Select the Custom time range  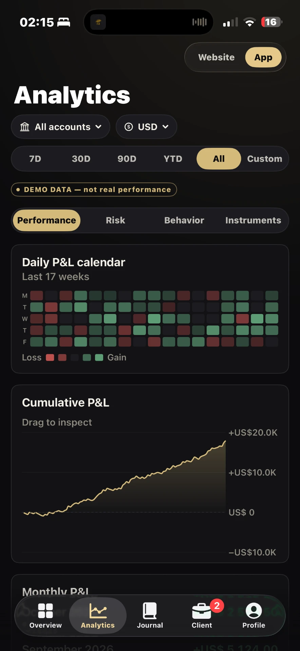coord(265,159)
